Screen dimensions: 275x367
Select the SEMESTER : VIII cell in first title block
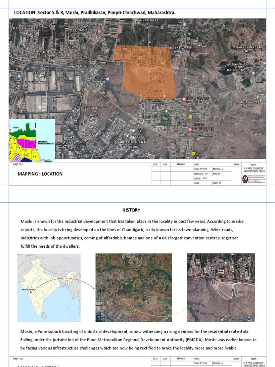pos(202,174)
